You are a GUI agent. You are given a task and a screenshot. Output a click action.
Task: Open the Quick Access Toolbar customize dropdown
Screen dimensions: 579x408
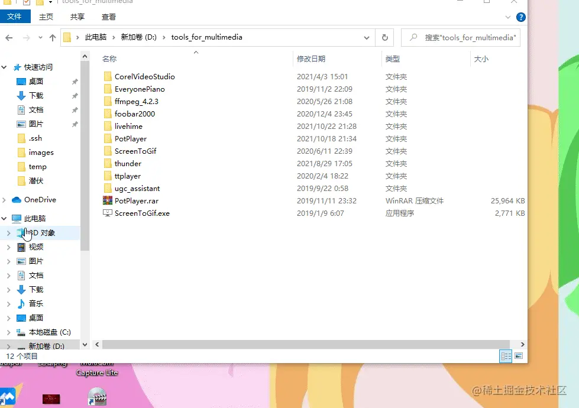pos(50,2)
